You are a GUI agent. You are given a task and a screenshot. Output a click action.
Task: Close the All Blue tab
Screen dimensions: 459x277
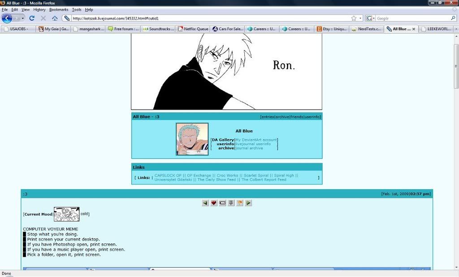[414, 29]
